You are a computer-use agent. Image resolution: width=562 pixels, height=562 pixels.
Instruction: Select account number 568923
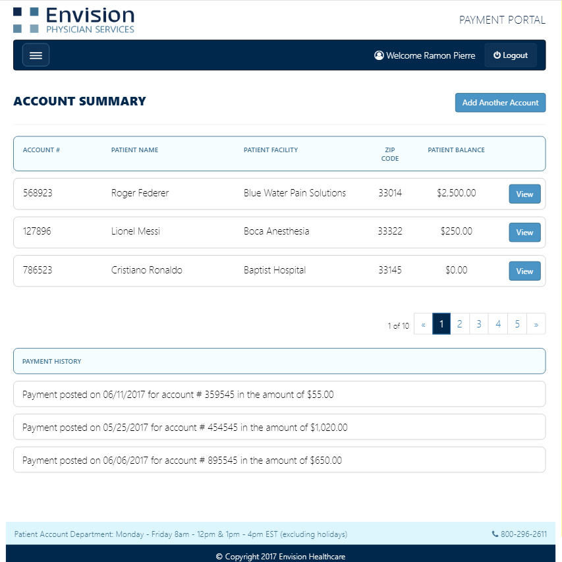point(38,193)
